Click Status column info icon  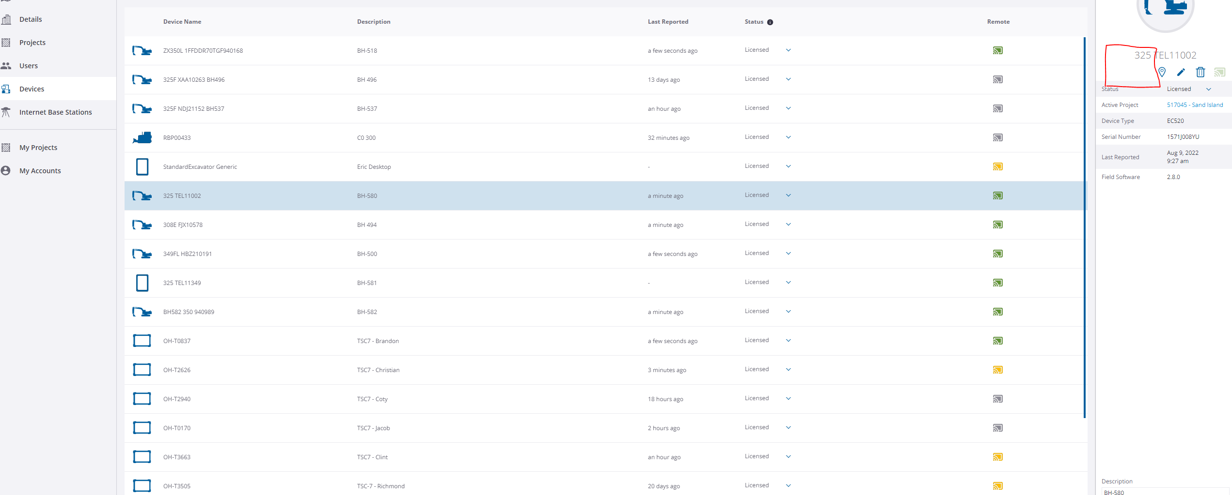[770, 22]
